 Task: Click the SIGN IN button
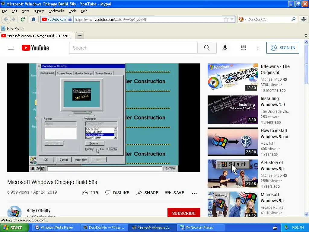tap(282, 48)
